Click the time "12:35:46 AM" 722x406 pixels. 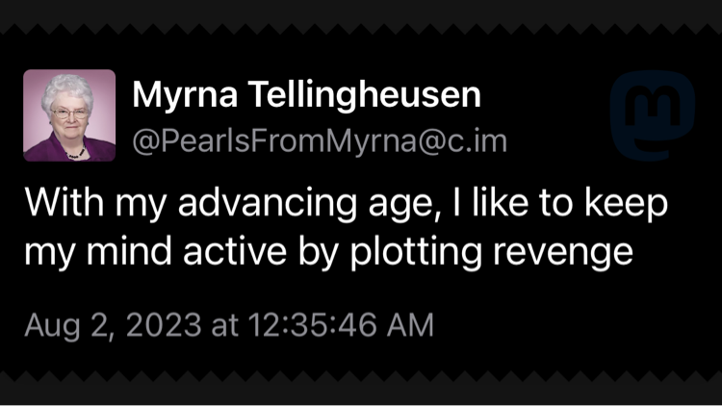342,324
